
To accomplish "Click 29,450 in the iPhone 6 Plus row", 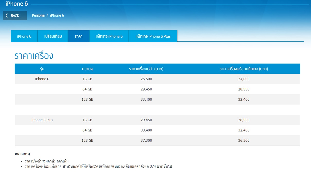I will (146, 120).
